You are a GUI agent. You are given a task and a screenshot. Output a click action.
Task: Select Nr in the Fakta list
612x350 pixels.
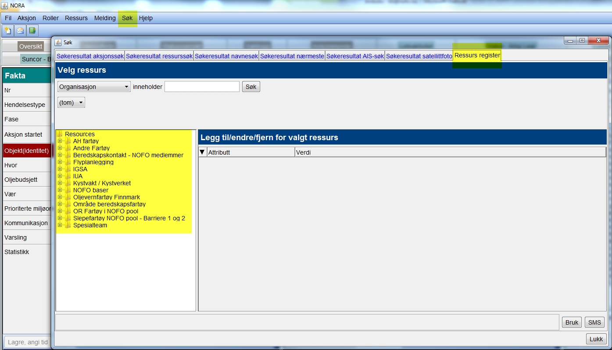27,90
